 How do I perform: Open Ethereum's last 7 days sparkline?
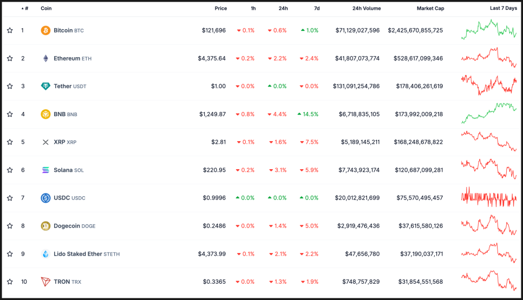[x=489, y=57]
